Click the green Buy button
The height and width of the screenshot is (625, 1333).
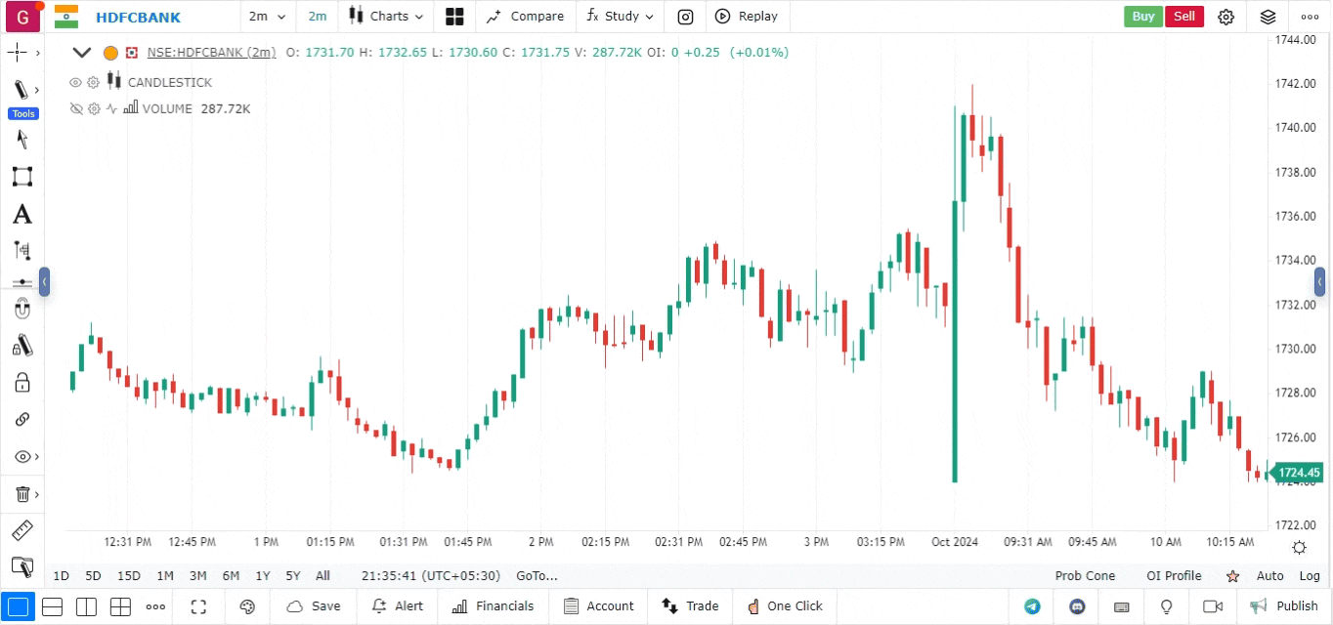click(x=1143, y=17)
